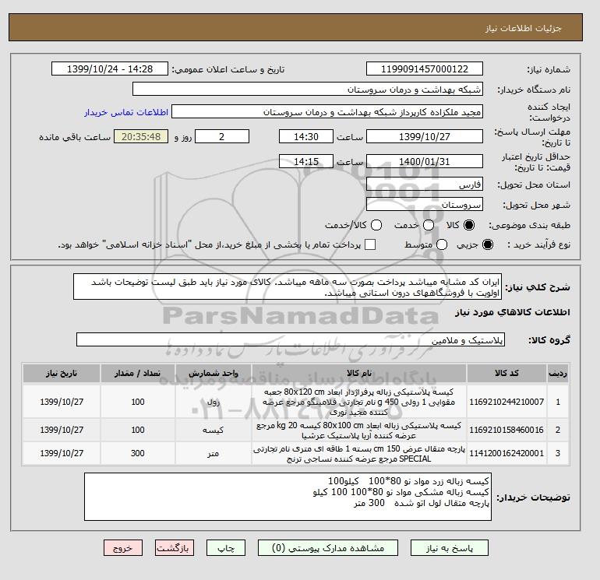The width and height of the screenshot is (600, 580).
Task: Click the خروج exit button
Action: 123,548
